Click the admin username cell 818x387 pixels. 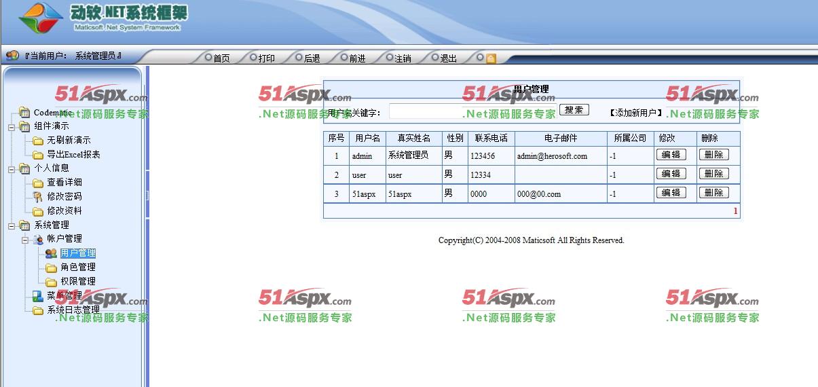pos(368,155)
